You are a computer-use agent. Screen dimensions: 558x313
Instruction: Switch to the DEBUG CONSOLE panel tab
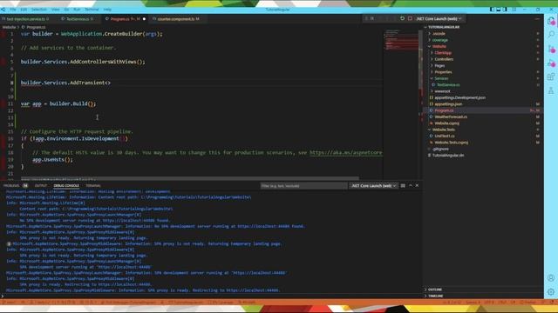[66, 185]
